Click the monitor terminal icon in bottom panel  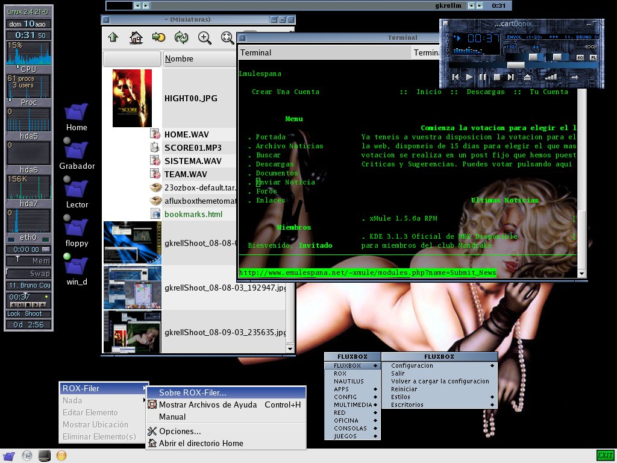(44, 456)
